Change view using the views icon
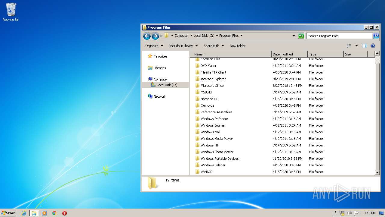 tap(349, 46)
